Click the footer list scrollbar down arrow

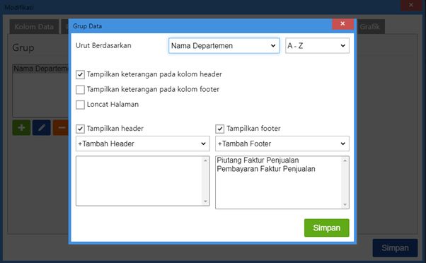click(x=345, y=204)
